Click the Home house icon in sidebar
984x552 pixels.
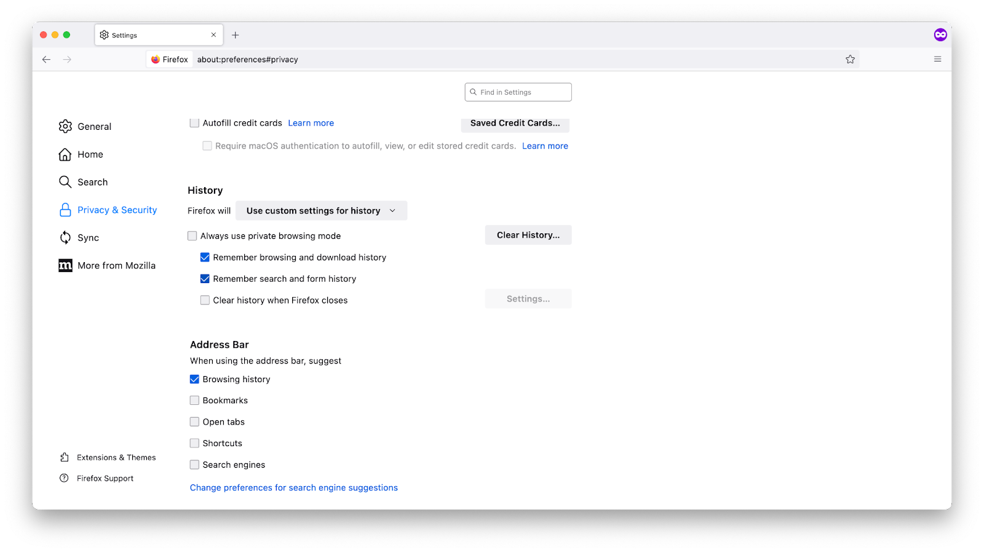(x=65, y=154)
